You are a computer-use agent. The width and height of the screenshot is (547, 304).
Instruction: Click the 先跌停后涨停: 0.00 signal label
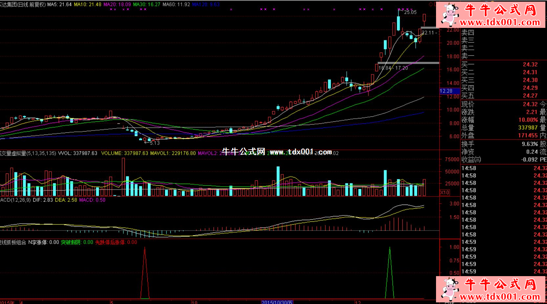click(x=116, y=242)
